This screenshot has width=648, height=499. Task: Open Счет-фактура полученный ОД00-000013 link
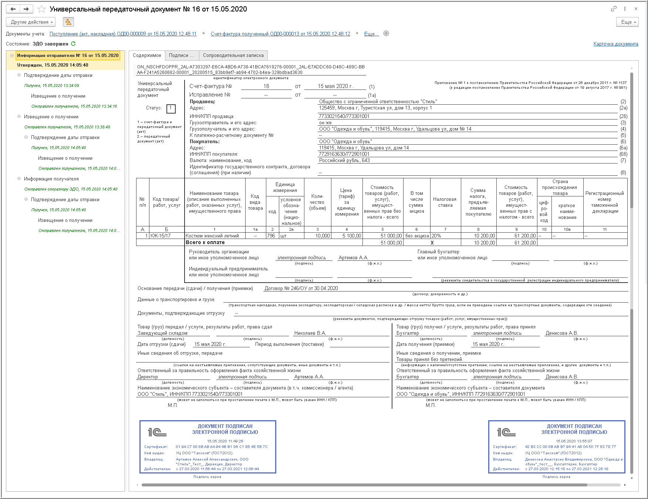(x=280, y=34)
